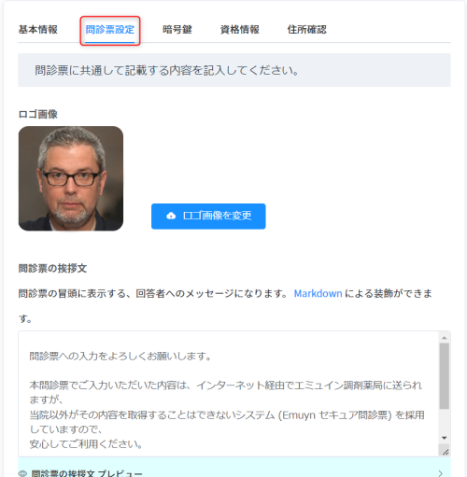Click the info banner about 問診票 content

coord(234,70)
